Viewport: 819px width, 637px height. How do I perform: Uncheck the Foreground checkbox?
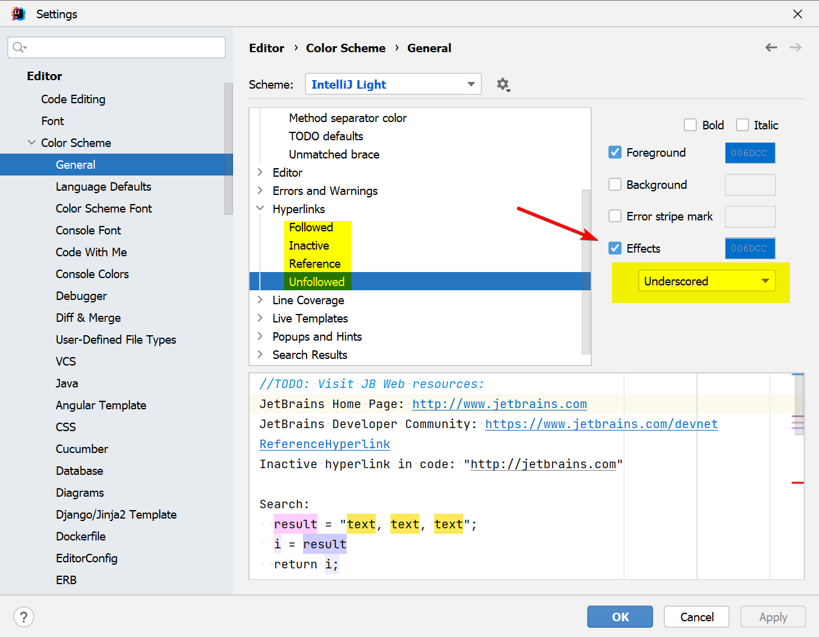(x=615, y=152)
